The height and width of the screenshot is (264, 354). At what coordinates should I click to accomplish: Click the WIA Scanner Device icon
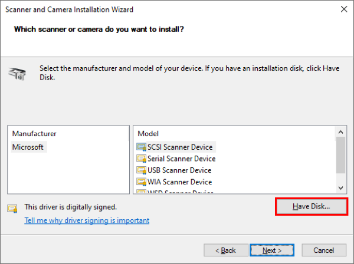click(141, 182)
